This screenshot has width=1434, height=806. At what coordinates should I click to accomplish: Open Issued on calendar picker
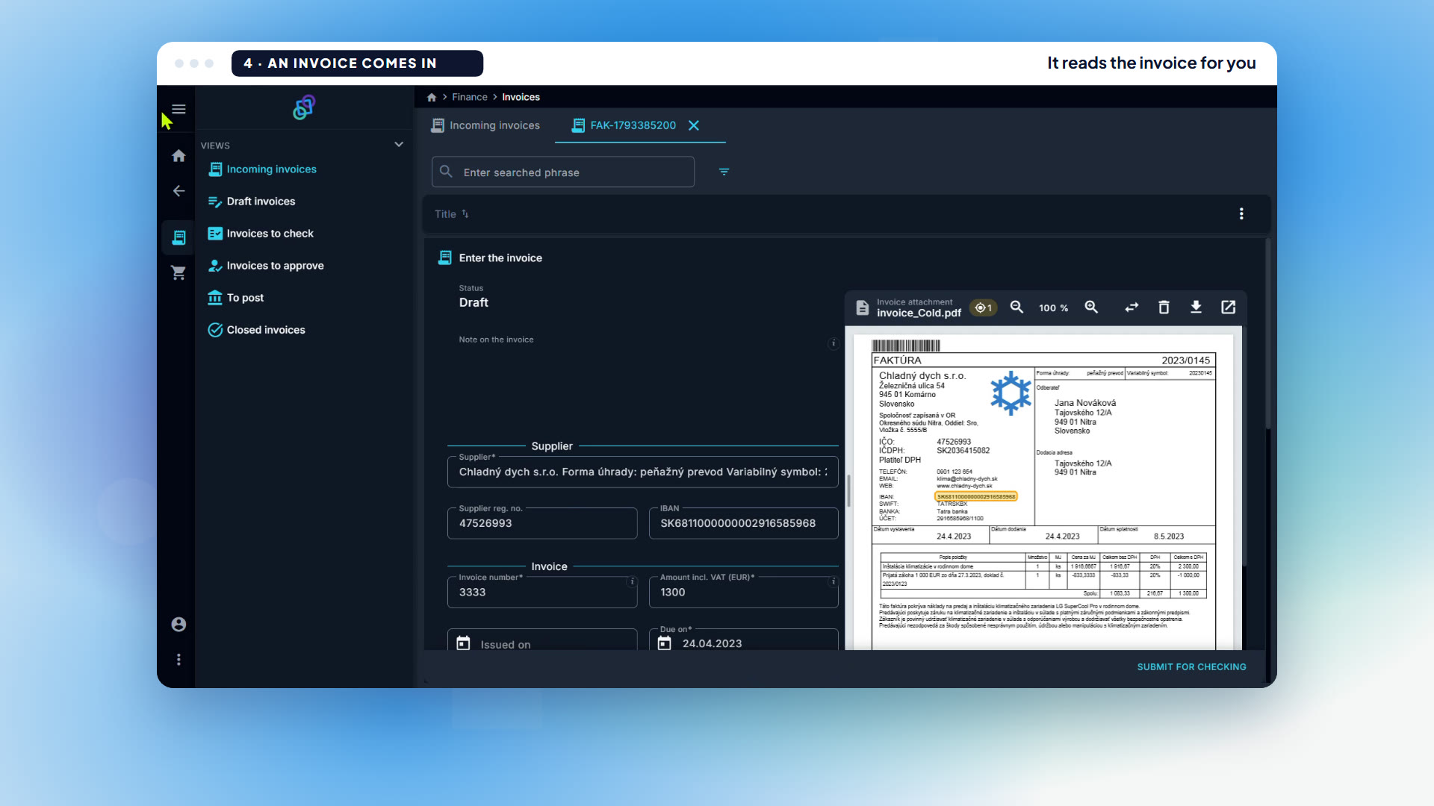click(463, 643)
